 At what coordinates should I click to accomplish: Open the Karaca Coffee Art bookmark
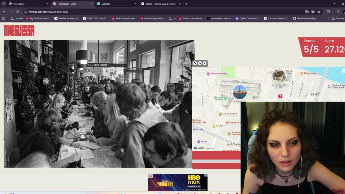277,19
